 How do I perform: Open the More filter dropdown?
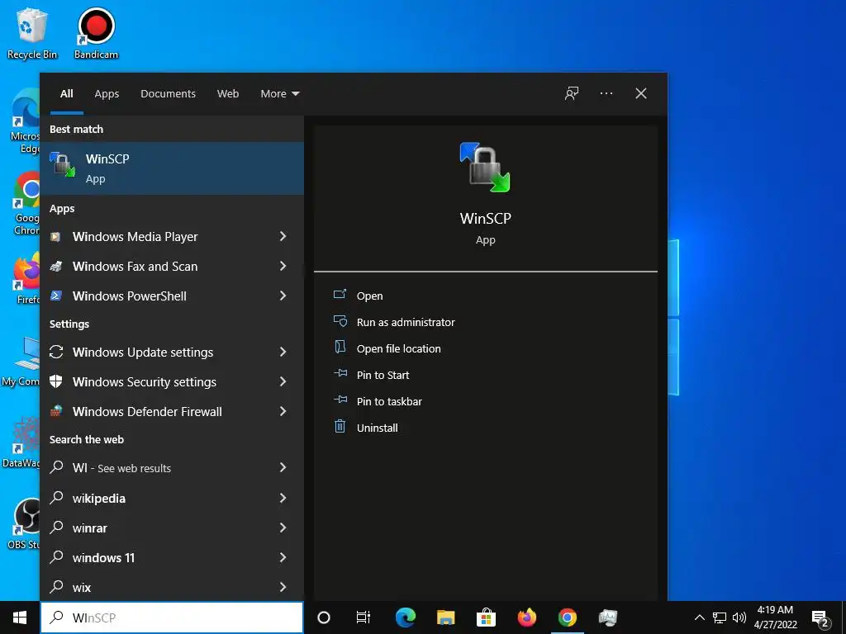coord(279,94)
